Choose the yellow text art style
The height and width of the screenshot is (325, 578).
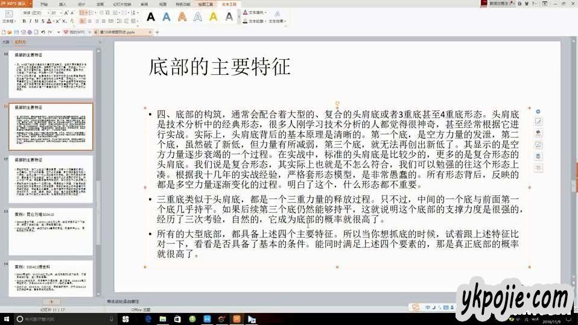click(213, 17)
